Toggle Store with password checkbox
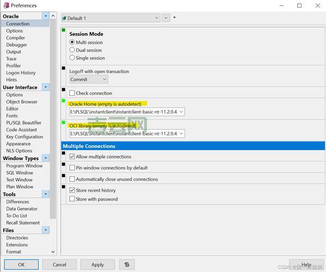Viewport: 326px width, 272px height. [x=72, y=199]
